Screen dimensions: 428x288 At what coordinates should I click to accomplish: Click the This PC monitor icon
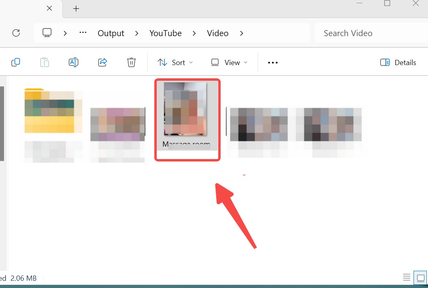coord(47,33)
